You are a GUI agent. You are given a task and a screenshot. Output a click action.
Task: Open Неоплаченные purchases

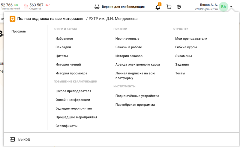(x=127, y=39)
